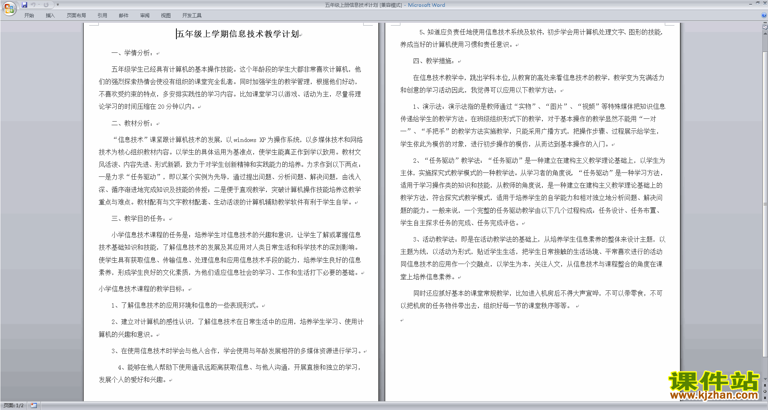Select the 页面布局 ribbon tab
Image resolution: width=768 pixels, height=410 pixels.
76,16
